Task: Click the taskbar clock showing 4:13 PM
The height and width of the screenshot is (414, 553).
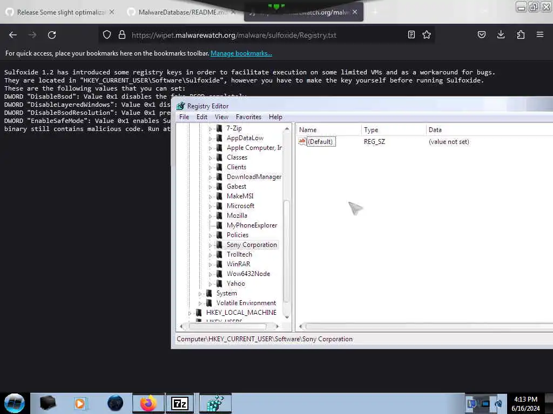Action: (x=525, y=404)
